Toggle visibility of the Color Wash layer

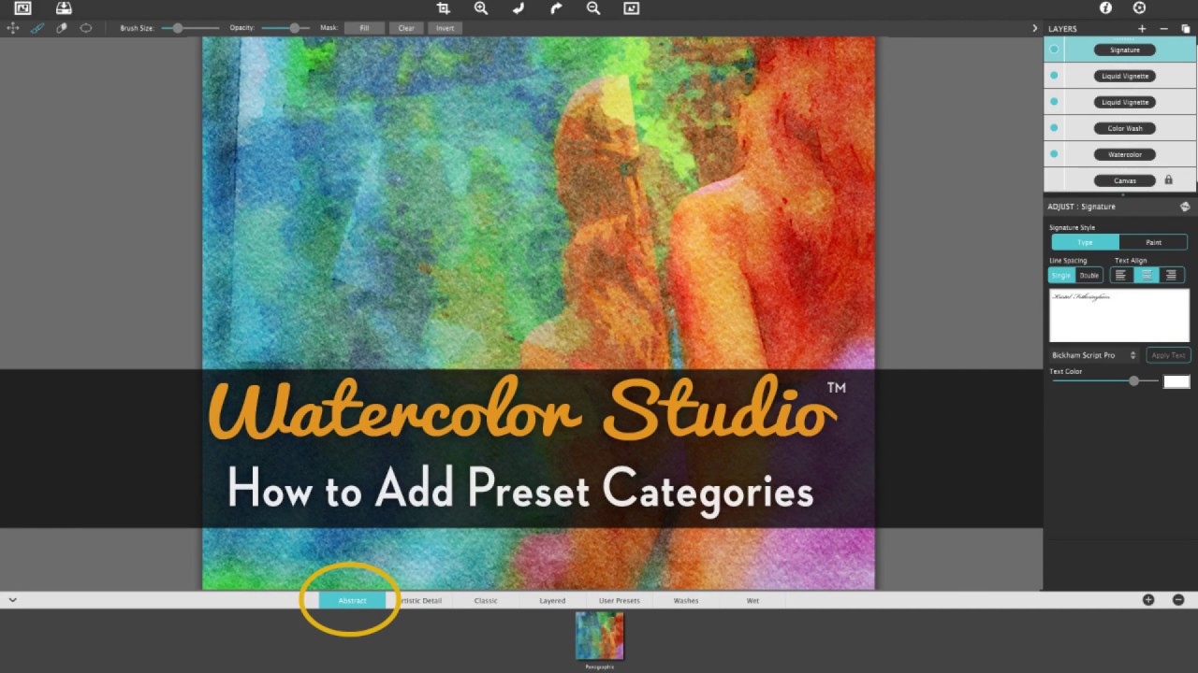click(1054, 128)
